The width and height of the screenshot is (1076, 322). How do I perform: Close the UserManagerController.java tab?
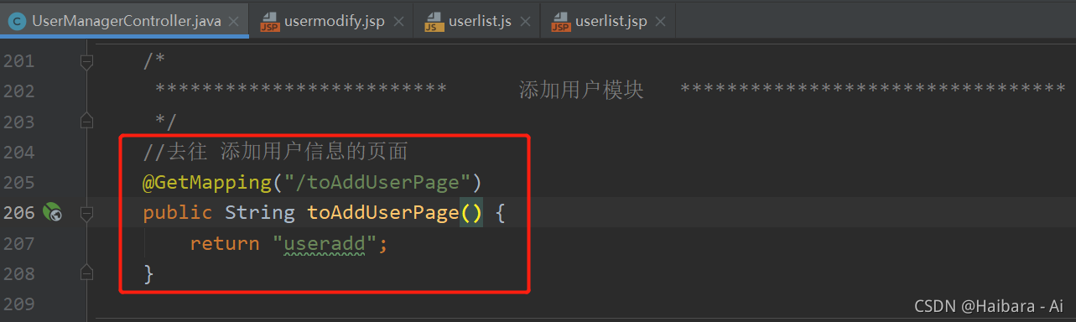(x=234, y=21)
